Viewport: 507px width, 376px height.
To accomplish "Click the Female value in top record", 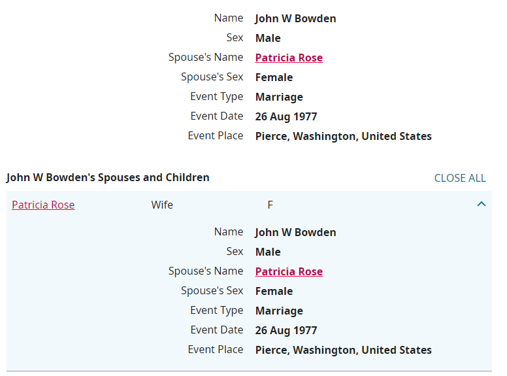I will coord(274,78).
